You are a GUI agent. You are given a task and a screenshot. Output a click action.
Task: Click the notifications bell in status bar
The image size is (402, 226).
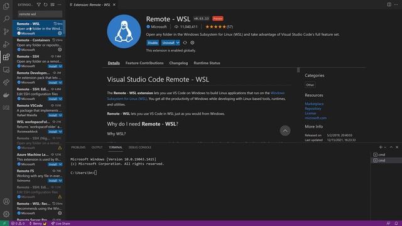396,223
